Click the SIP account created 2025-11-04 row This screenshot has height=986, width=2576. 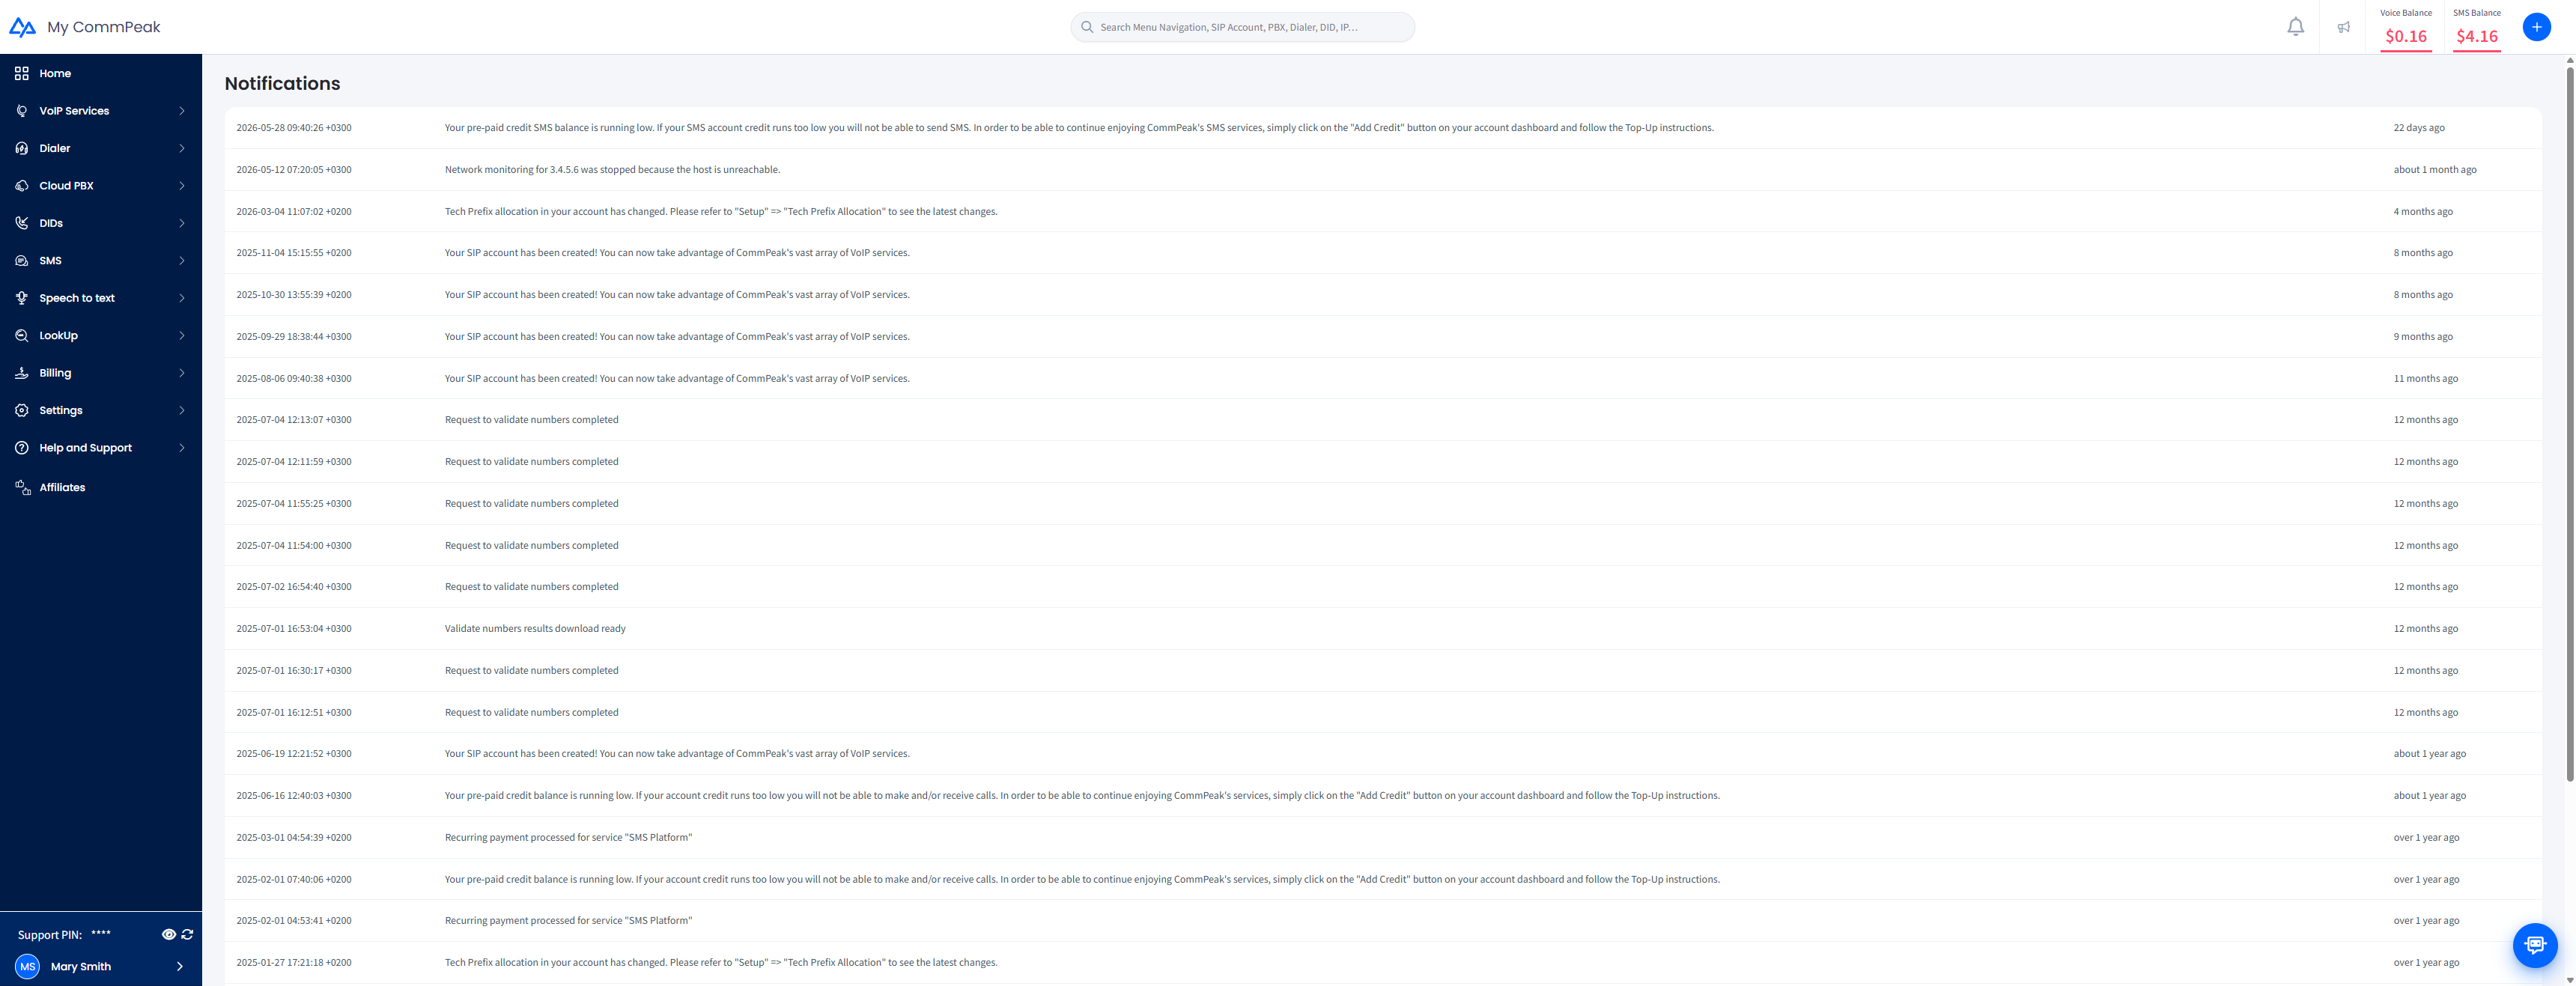coord(1382,253)
